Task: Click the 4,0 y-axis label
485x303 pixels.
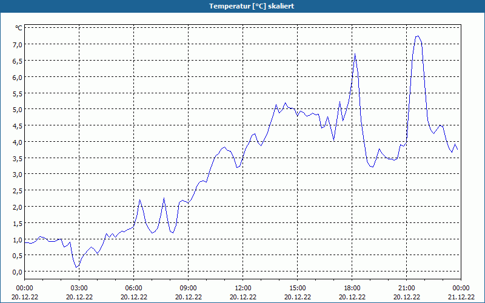Action: [x=18, y=142]
